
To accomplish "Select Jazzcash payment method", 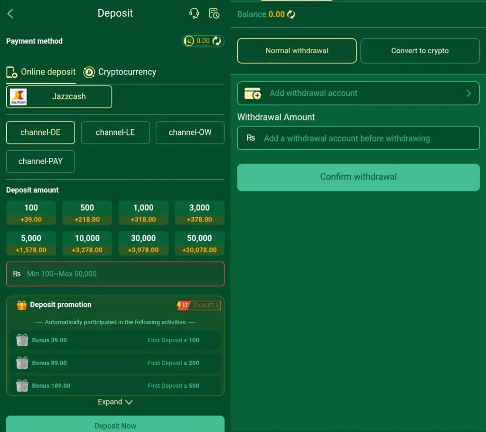I will [x=59, y=97].
